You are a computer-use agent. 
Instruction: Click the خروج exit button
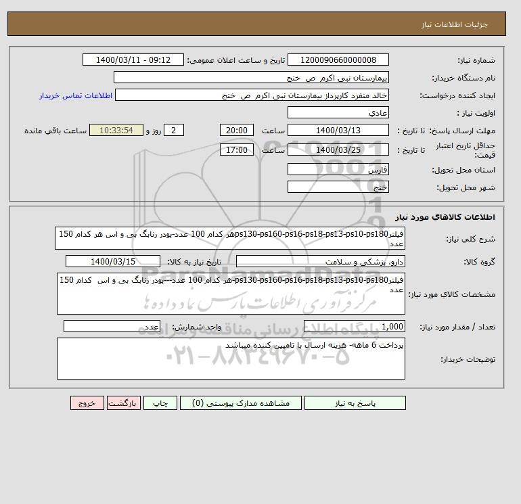click(x=87, y=403)
